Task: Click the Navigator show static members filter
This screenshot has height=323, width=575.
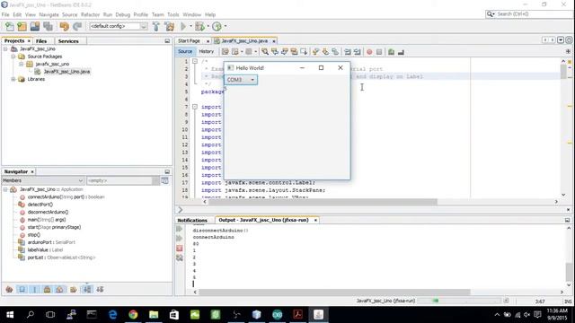Action: point(35,290)
